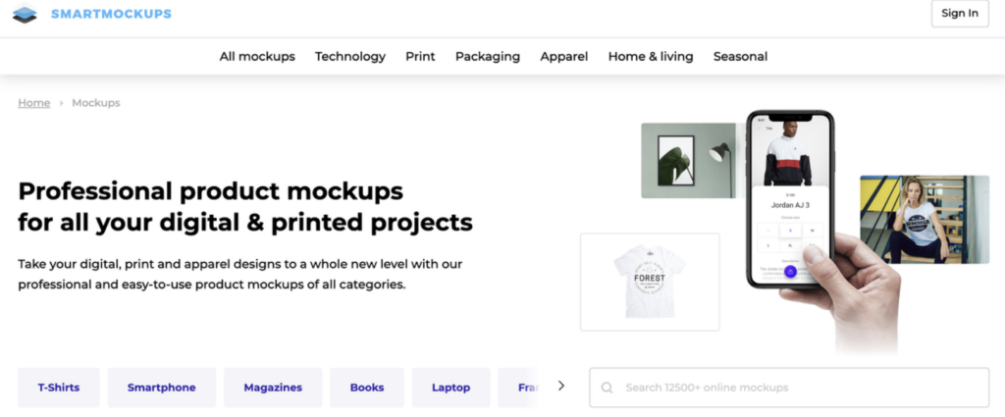Click the right chevron to scroll categories
The image size is (1005, 417).
(x=561, y=387)
